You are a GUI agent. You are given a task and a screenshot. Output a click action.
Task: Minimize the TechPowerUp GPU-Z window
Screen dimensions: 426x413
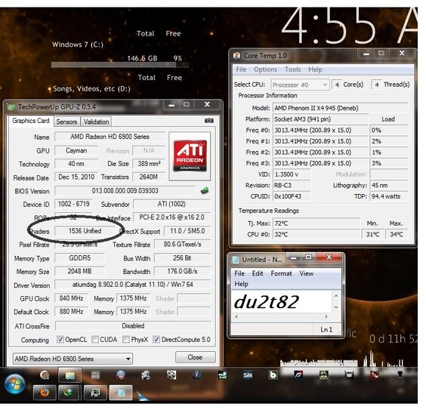click(x=171, y=104)
